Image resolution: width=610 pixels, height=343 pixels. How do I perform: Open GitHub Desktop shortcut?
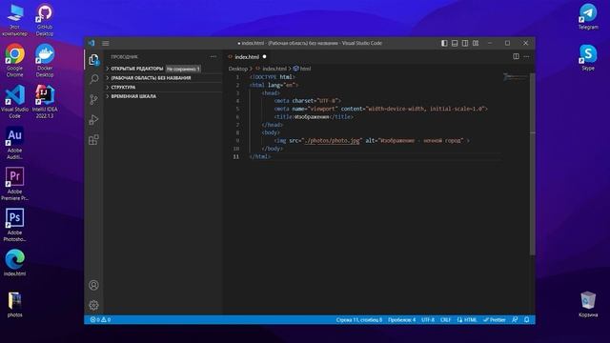click(45, 20)
